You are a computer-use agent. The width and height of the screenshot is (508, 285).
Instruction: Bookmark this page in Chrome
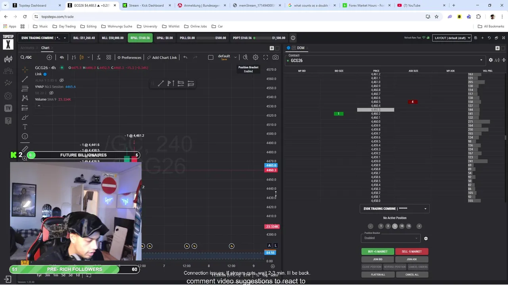[437, 17]
